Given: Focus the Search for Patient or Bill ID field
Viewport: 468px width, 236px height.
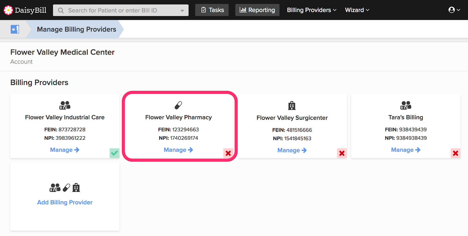Looking at the screenshot, I should (121, 10).
